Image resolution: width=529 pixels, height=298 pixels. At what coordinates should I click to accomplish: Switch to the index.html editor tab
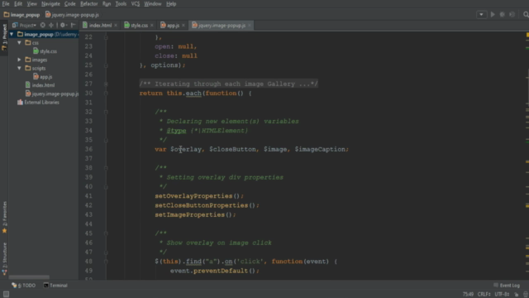(x=100, y=26)
